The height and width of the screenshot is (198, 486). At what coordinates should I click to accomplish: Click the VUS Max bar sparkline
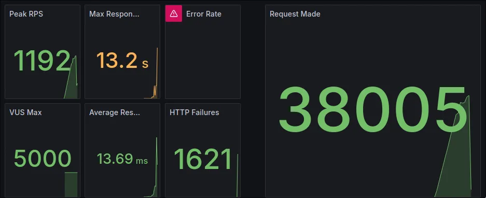pos(71,185)
